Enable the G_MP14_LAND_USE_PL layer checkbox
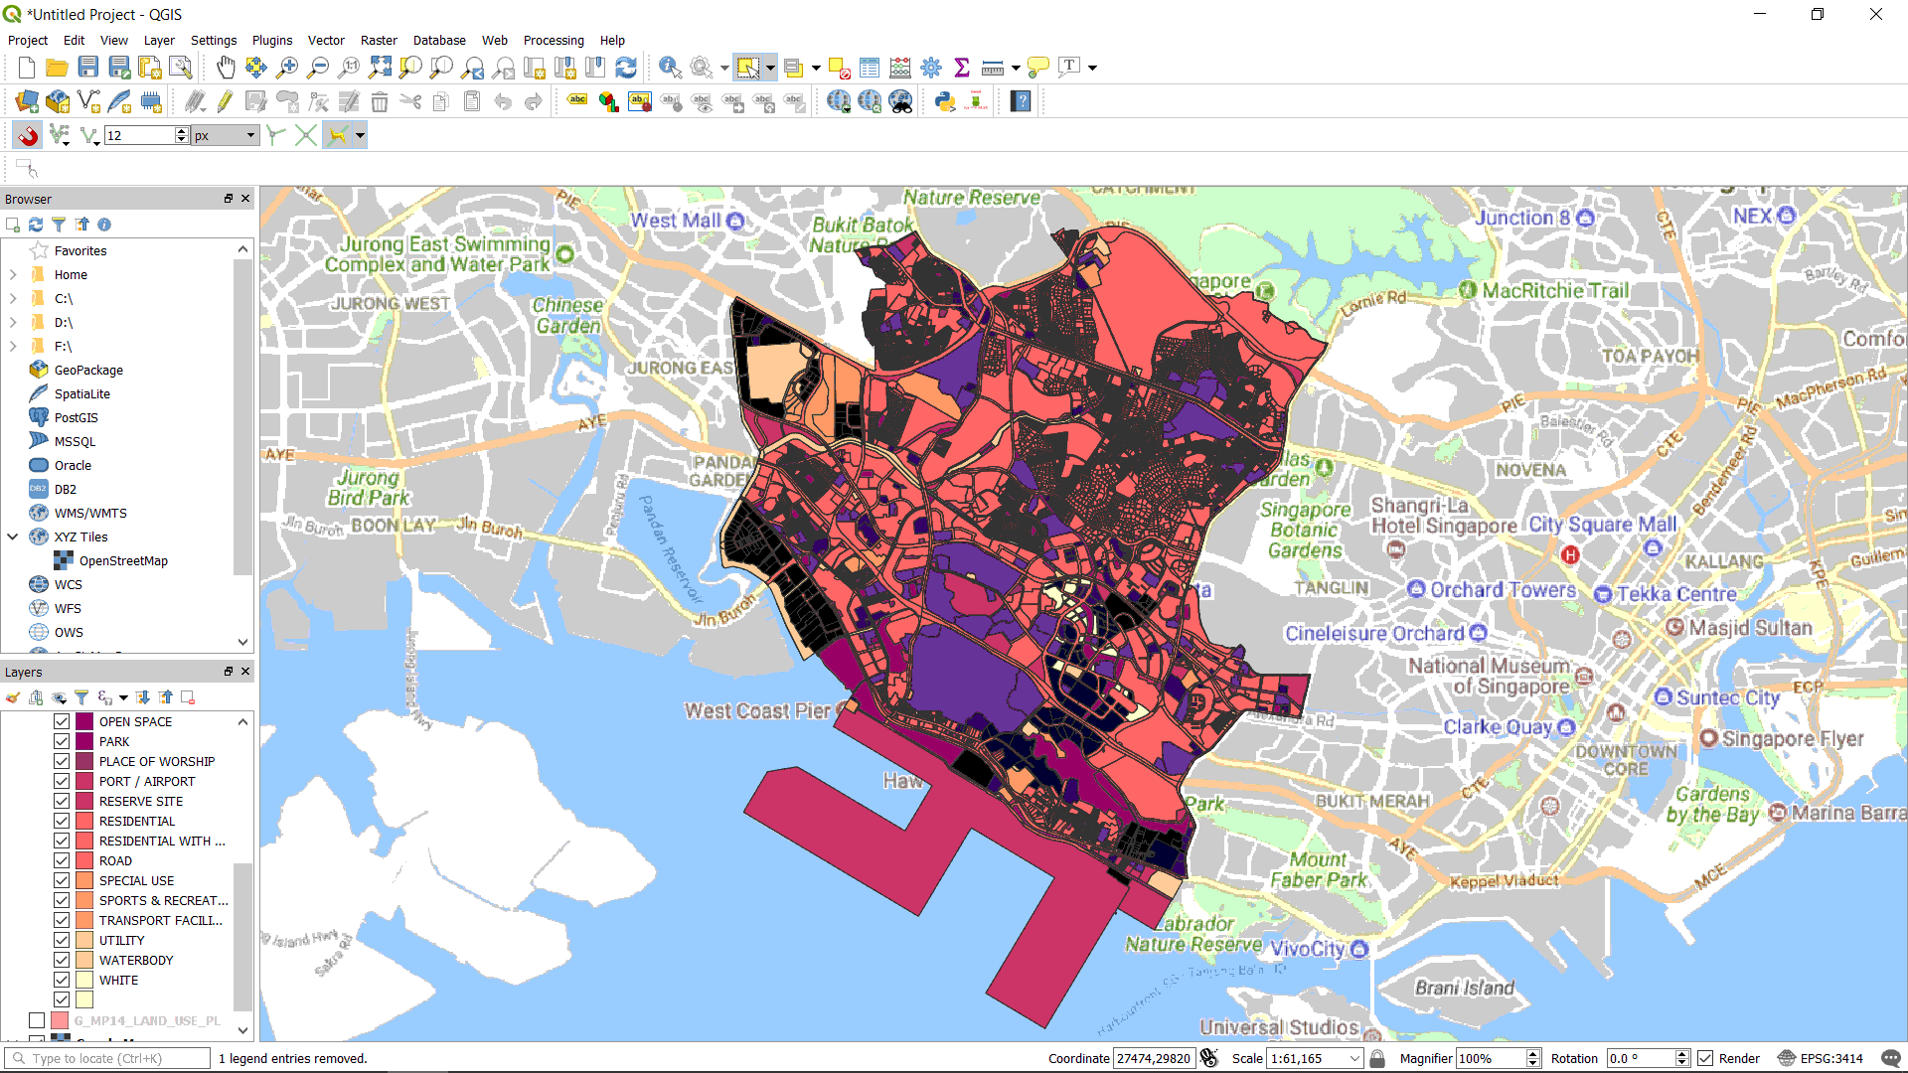 [x=37, y=1020]
